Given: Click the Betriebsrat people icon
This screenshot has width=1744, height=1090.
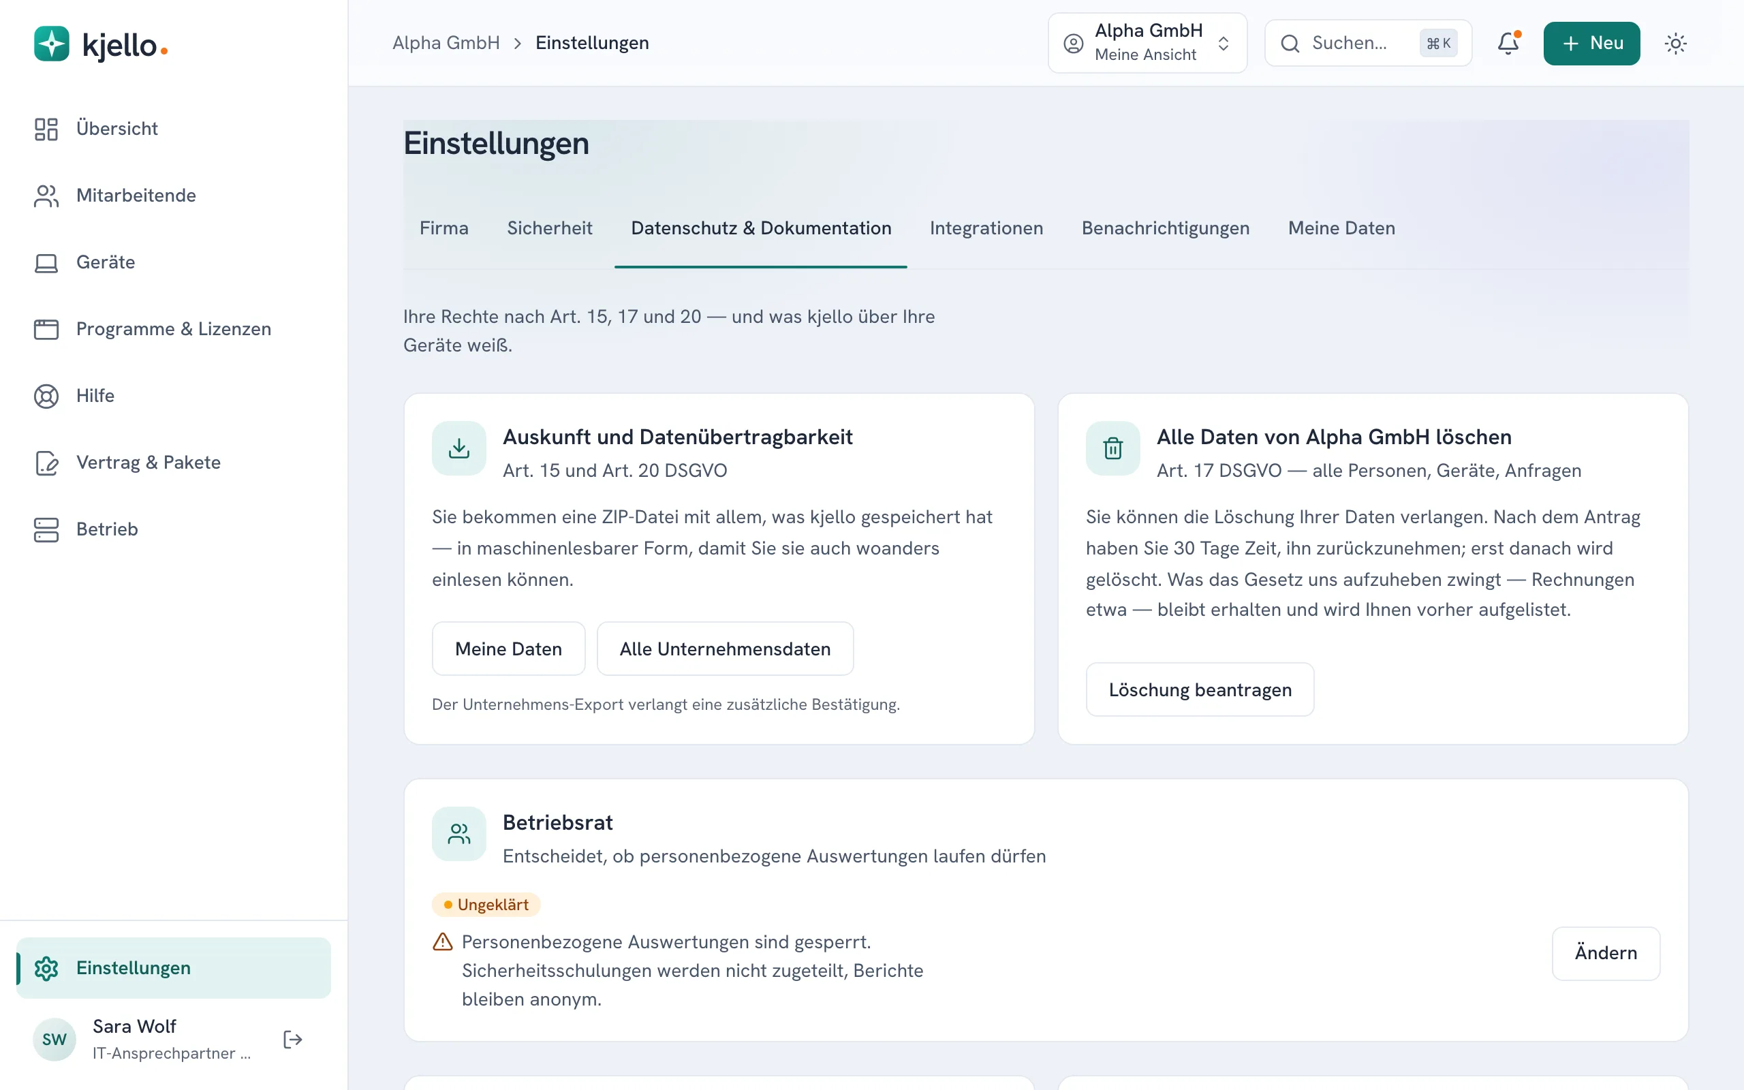Looking at the screenshot, I should (459, 834).
